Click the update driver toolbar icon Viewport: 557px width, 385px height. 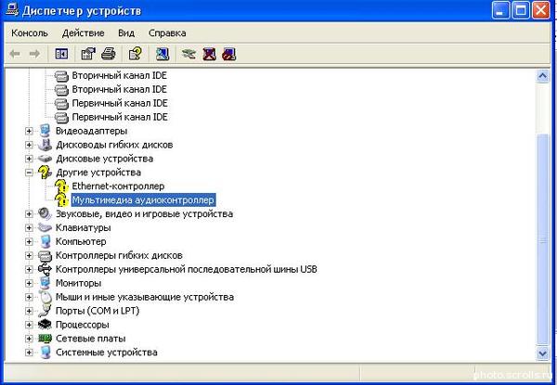[x=188, y=54]
